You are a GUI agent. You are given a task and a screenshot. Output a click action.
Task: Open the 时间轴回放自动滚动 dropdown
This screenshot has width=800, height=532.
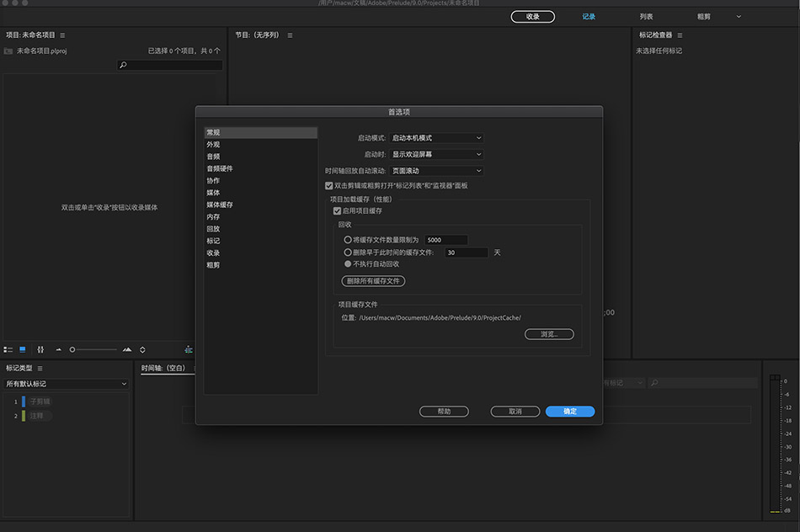point(436,170)
